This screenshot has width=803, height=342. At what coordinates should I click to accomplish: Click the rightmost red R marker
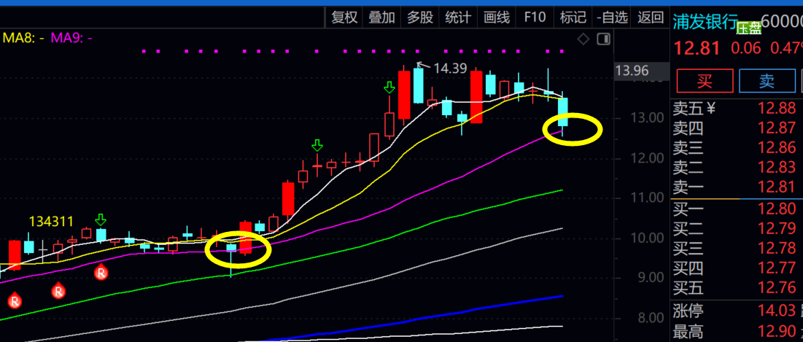pyautogui.click(x=101, y=273)
